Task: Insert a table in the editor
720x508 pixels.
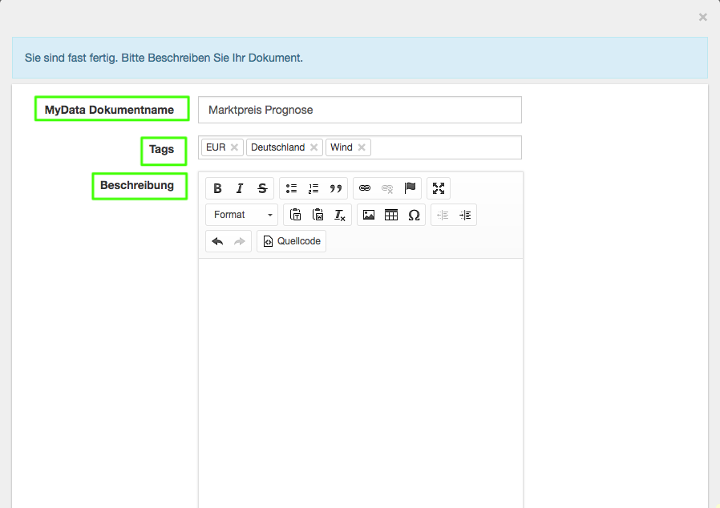Action: 391,215
